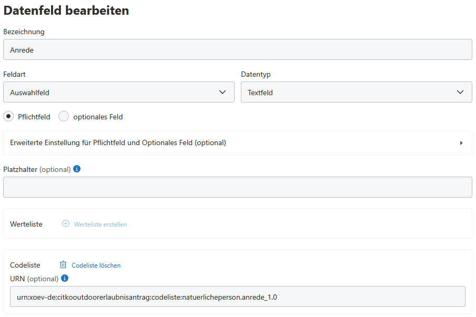Click the plus icon beside Werteliste
This screenshot has width=476, height=317.
point(66,223)
